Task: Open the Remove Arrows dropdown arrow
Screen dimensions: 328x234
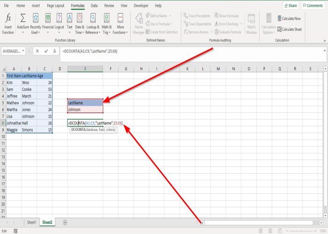Action: coord(211,32)
